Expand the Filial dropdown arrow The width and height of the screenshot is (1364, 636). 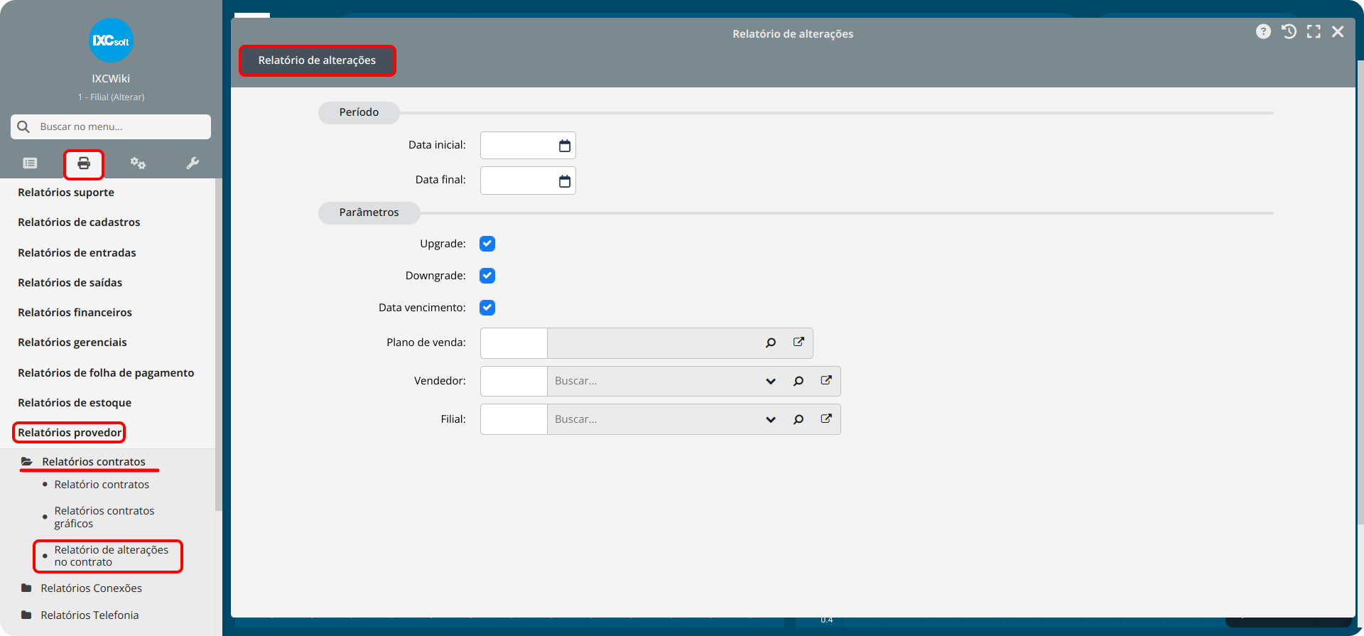pos(771,420)
